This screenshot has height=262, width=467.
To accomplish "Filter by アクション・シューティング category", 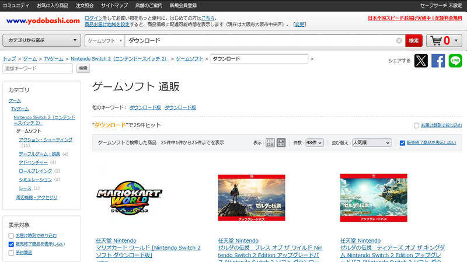I will (46, 139).
